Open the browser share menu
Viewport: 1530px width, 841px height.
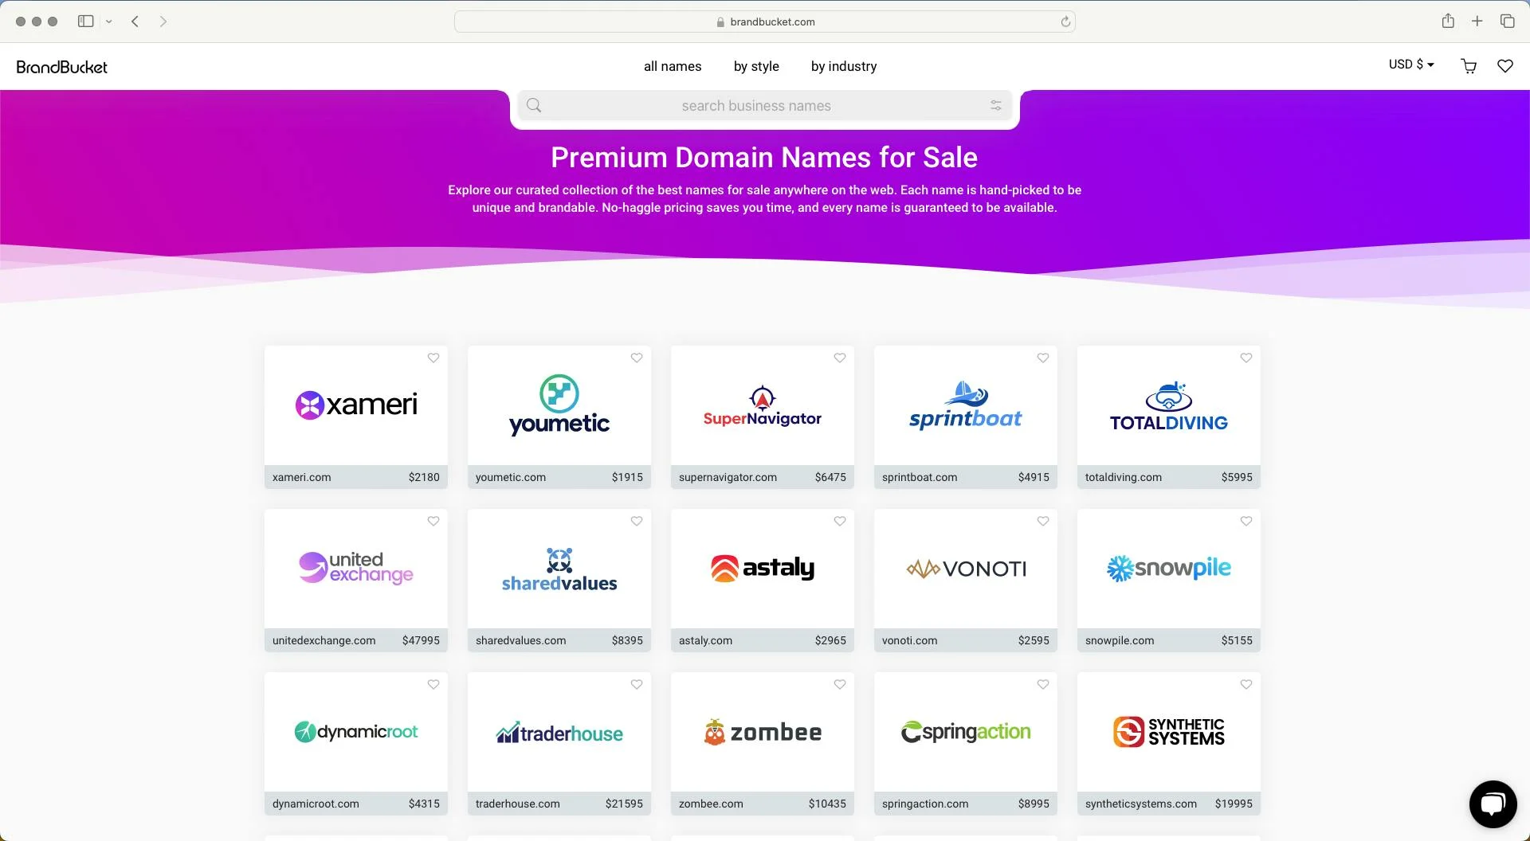coord(1448,21)
